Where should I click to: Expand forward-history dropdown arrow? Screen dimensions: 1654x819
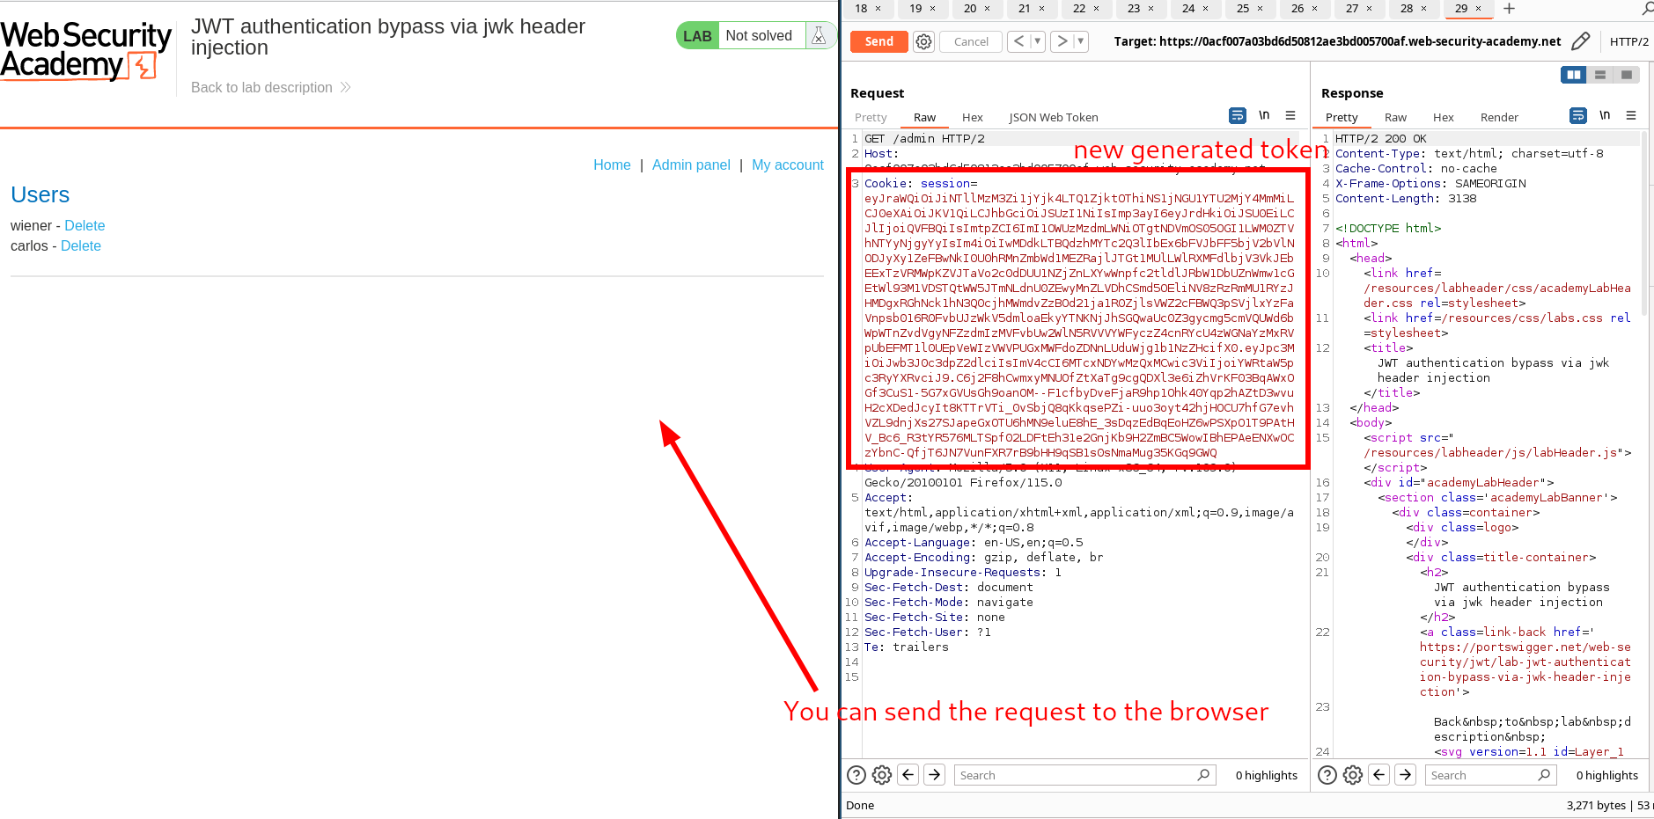tap(1081, 41)
